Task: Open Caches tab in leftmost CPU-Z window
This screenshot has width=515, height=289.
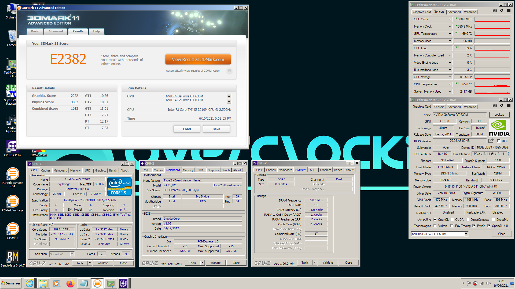Action: click(46, 170)
